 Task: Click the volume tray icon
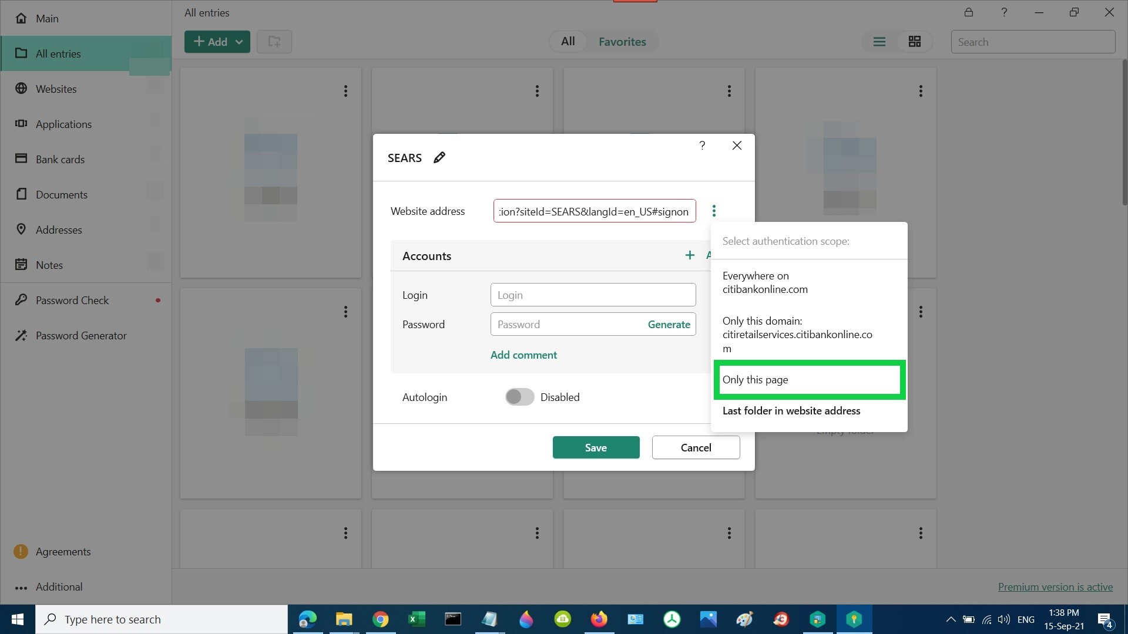coord(1003,619)
